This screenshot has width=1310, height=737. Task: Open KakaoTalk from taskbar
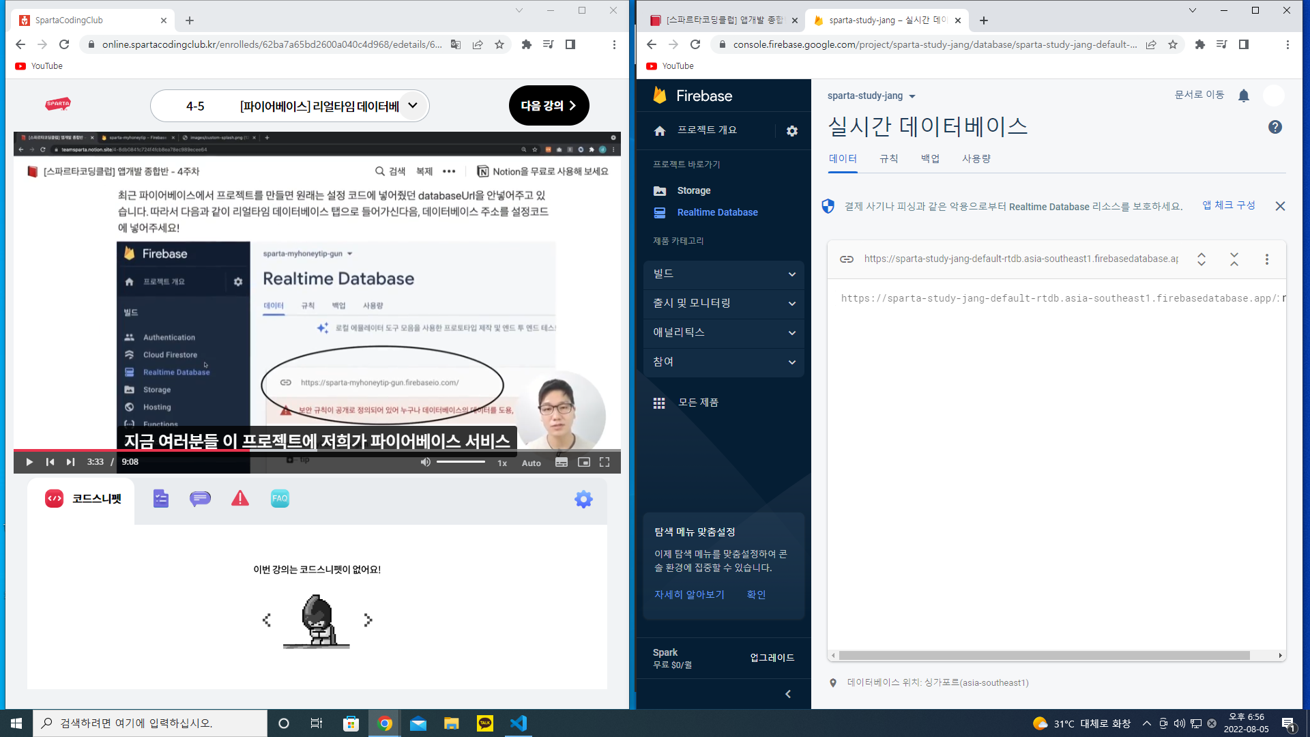point(485,723)
